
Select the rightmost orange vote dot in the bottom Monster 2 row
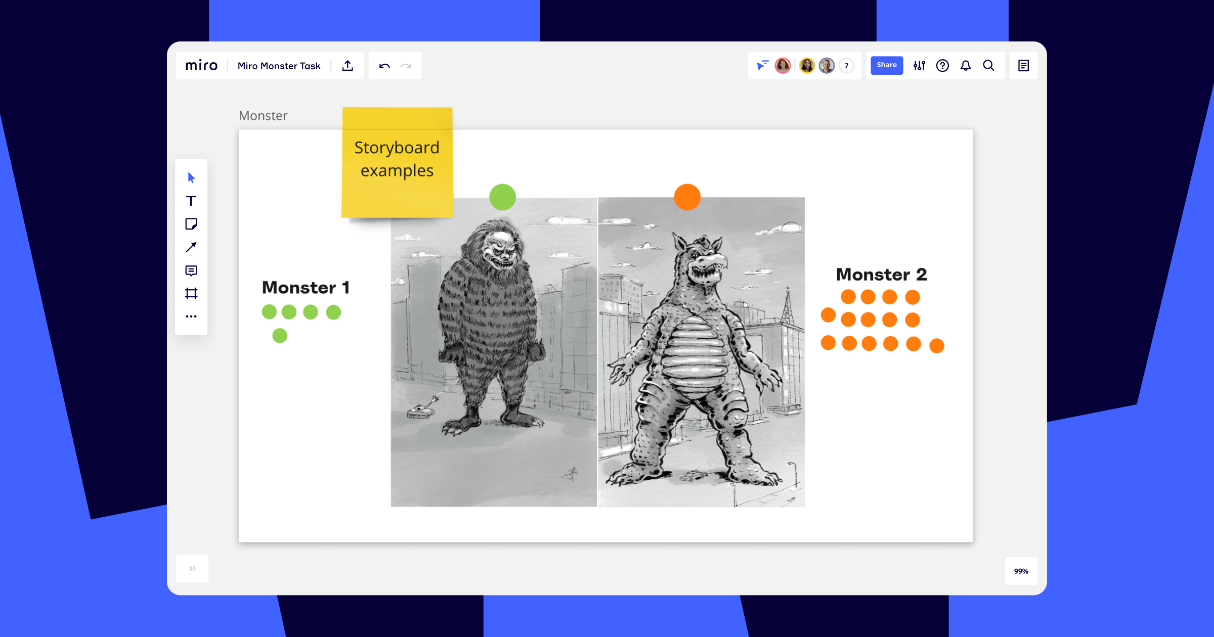tap(937, 346)
